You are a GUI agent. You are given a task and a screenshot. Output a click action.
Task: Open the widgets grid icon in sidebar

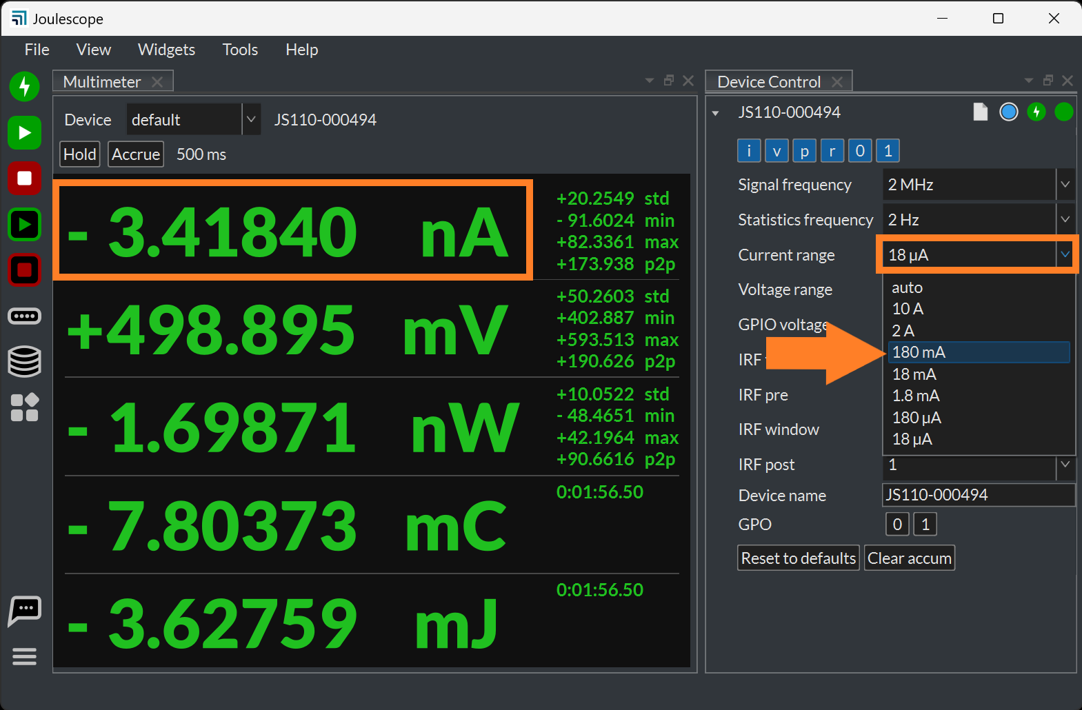pyautogui.click(x=25, y=407)
